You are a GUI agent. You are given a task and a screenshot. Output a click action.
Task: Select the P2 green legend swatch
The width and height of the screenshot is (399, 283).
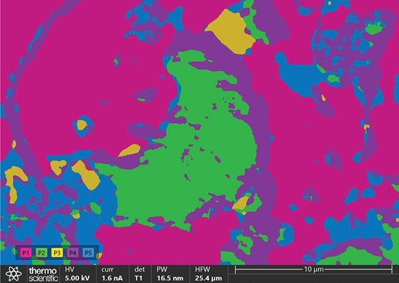tap(41, 253)
